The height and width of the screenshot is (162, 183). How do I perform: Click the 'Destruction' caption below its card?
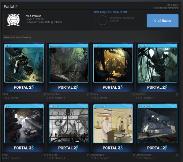coord(54,94)
